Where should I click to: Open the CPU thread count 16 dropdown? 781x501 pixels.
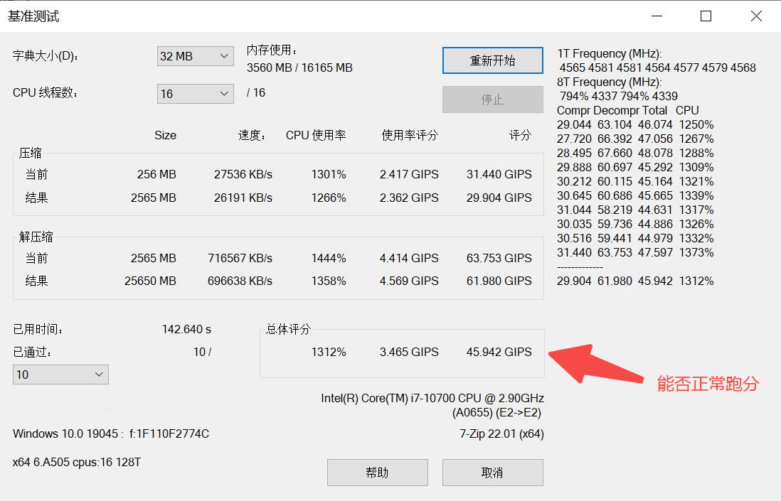pos(195,94)
